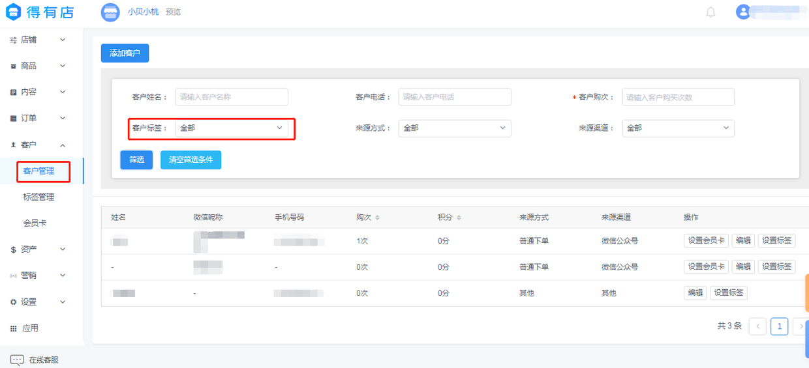Sort table by 购次 column arrows
This screenshot has width=809, height=368.
(x=377, y=218)
